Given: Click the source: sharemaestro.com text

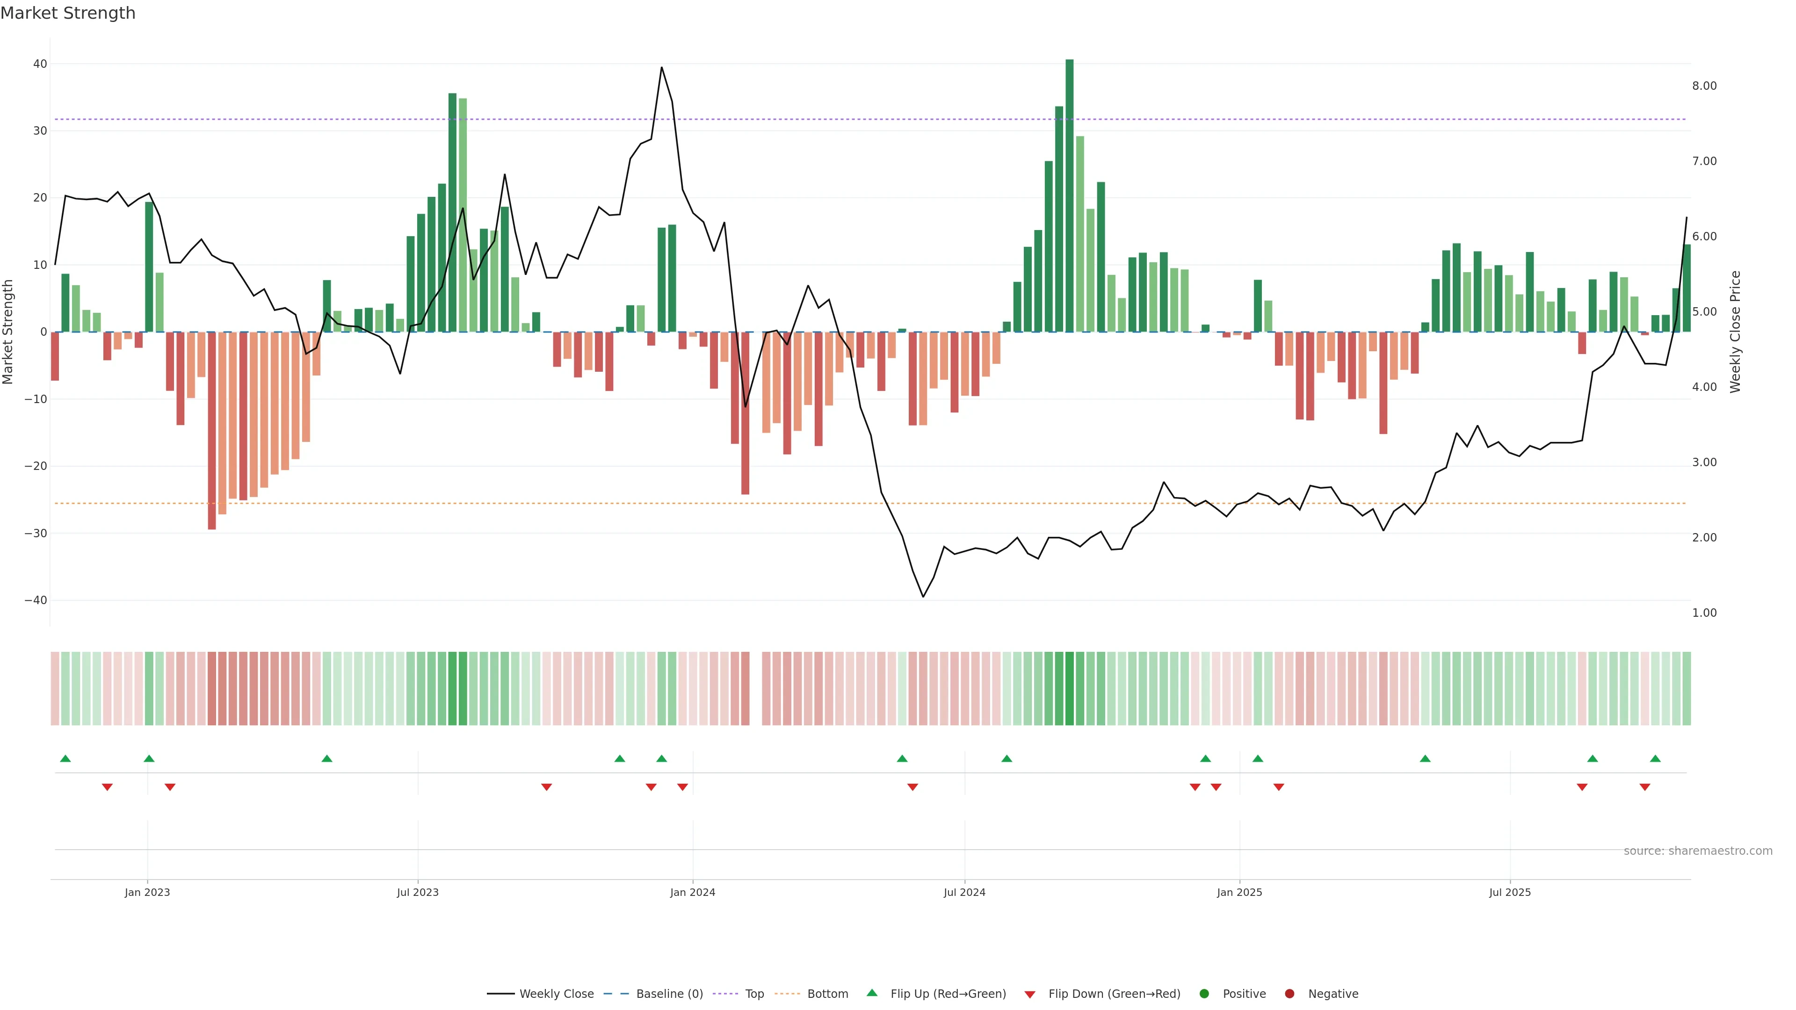Looking at the screenshot, I should tap(1698, 851).
